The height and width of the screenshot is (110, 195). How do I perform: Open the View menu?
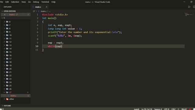(23, 2)
